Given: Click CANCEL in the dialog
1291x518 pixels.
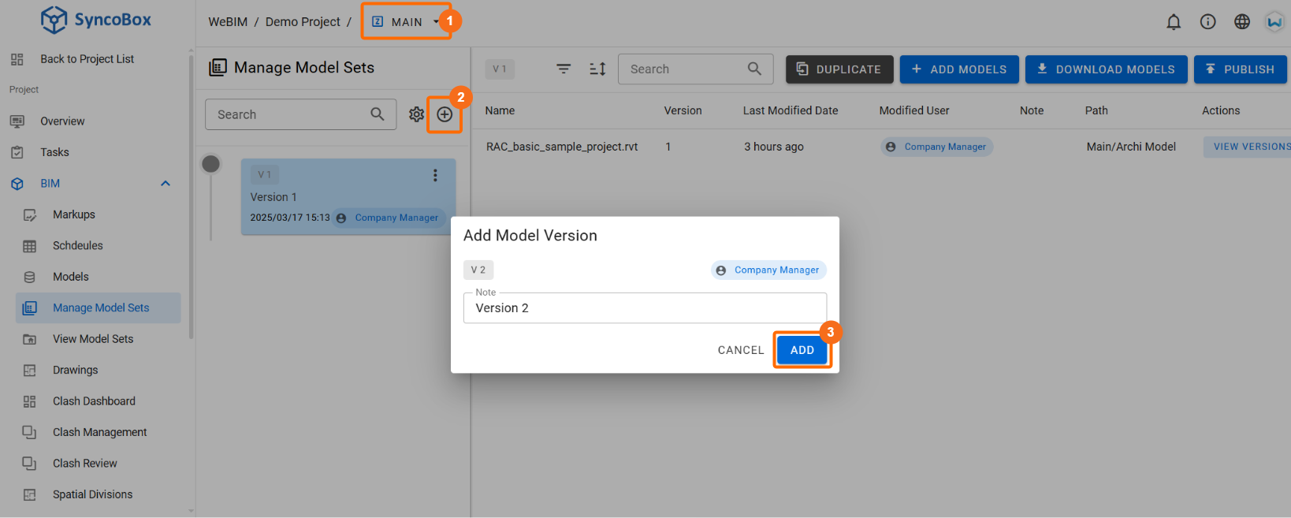Looking at the screenshot, I should (741, 350).
